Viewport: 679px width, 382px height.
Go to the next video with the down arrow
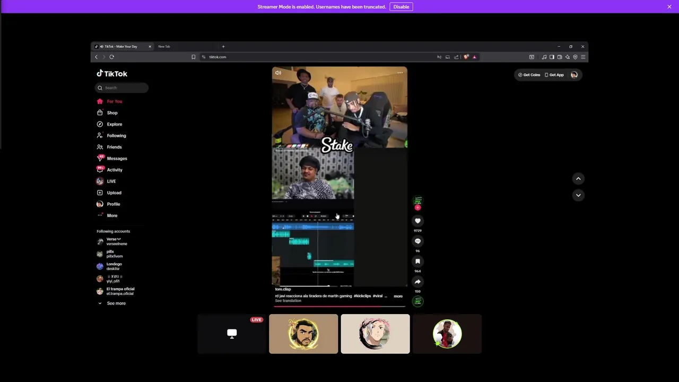click(x=578, y=195)
